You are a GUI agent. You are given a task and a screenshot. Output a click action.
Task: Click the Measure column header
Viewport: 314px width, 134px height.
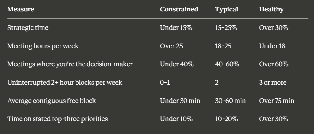21,9
